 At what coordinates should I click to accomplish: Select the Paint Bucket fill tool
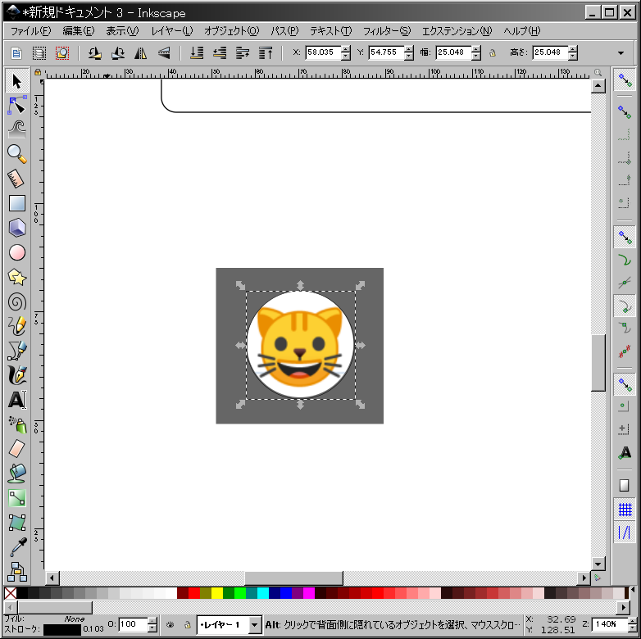point(16,474)
